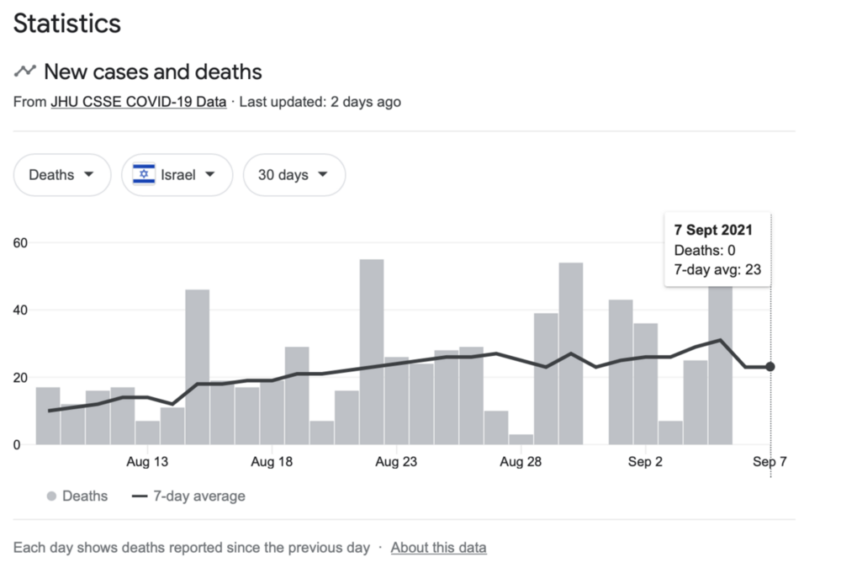Image resolution: width=841 pixels, height=568 pixels.
Task: Open the Deaths metric dropdown
Action: pyautogui.click(x=62, y=175)
